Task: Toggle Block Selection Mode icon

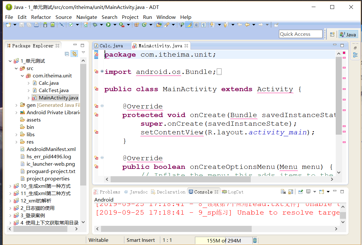Action: coord(196,25)
